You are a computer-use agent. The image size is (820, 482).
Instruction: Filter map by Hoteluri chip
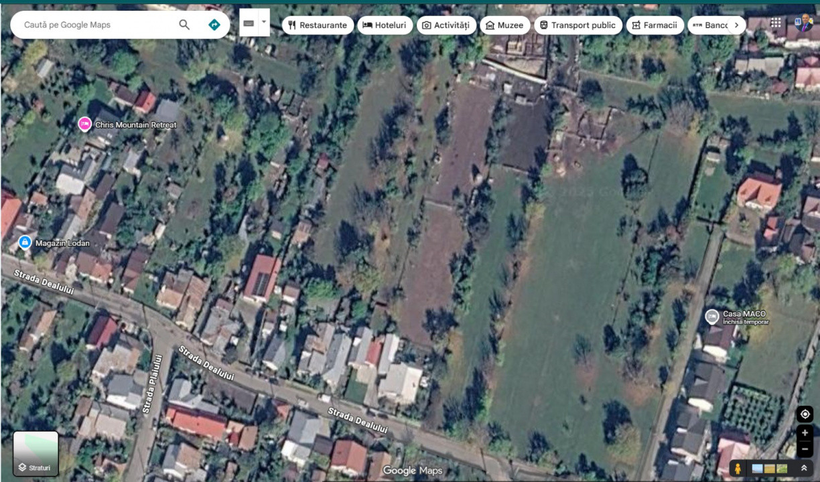pyautogui.click(x=385, y=25)
